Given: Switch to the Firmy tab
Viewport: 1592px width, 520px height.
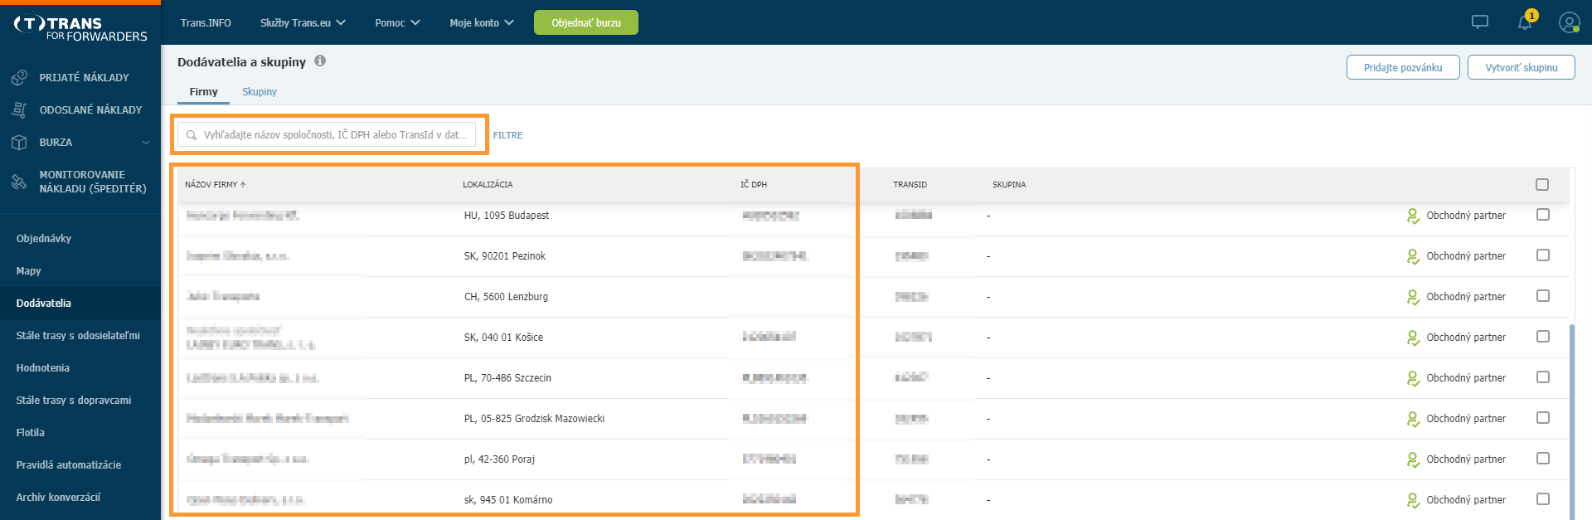Looking at the screenshot, I should [x=203, y=91].
